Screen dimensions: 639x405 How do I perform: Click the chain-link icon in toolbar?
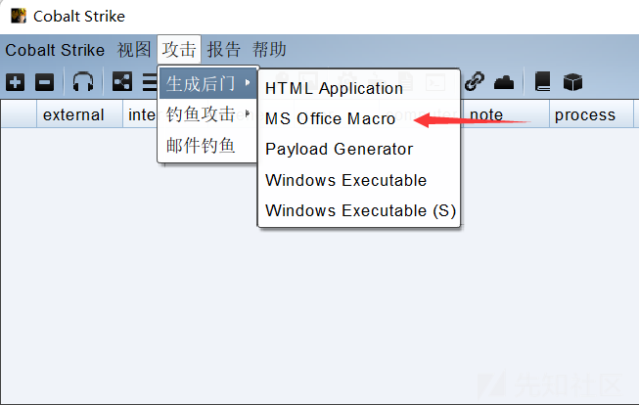(x=475, y=82)
